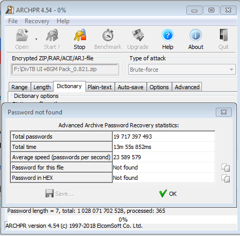Click the Benchmark stopwatch icon
The image size is (240, 236).
click(108, 35)
